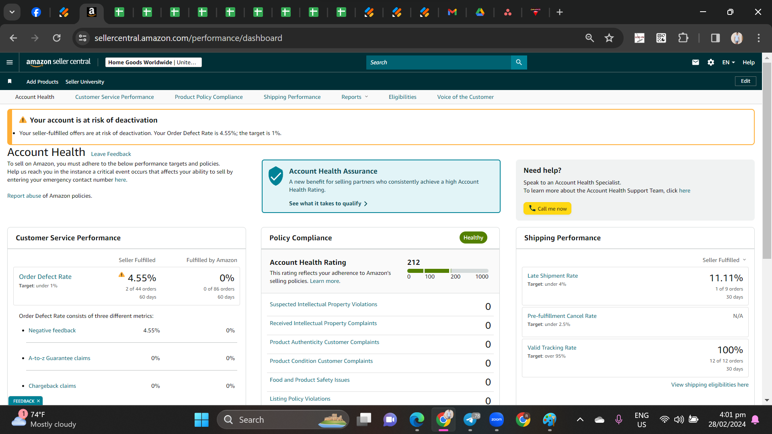The image size is (772, 434).
Task: Open Task View on the taskbar
Action: (364, 420)
